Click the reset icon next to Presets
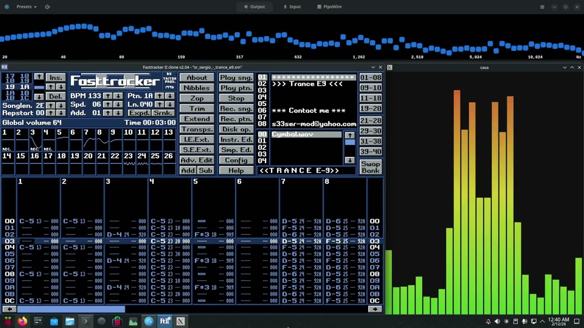The image size is (584, 328). coord(47,7)
